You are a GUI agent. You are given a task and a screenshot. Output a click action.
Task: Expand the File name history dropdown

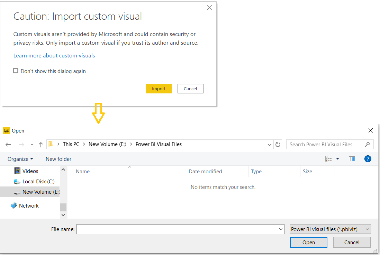281,229
